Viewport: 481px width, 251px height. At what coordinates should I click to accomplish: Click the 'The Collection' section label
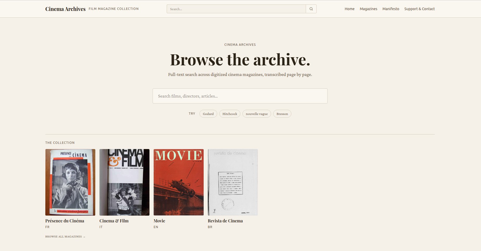click(x=60, y=143)
